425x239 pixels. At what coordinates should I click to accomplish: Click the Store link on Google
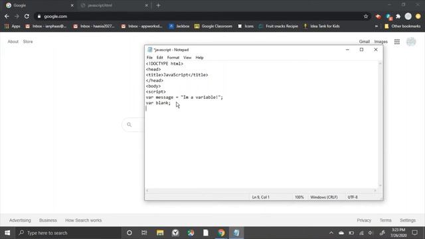coord(28,41)
